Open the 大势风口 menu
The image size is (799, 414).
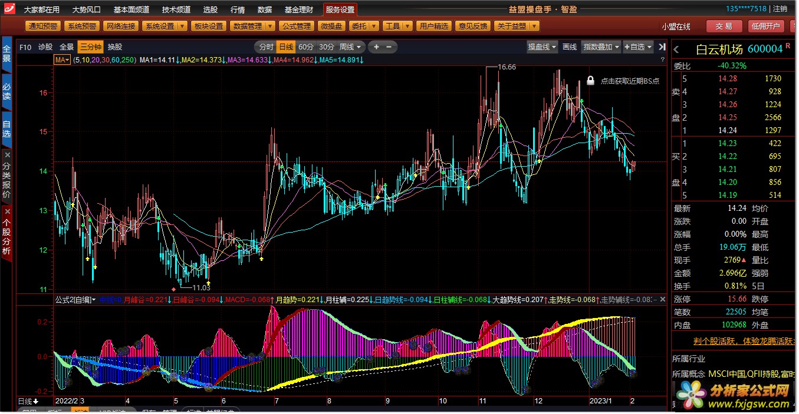pos(87,9)
